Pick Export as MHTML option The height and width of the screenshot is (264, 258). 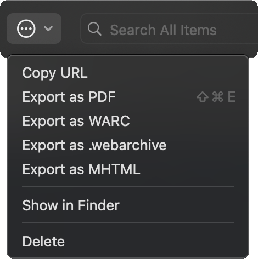128,169
